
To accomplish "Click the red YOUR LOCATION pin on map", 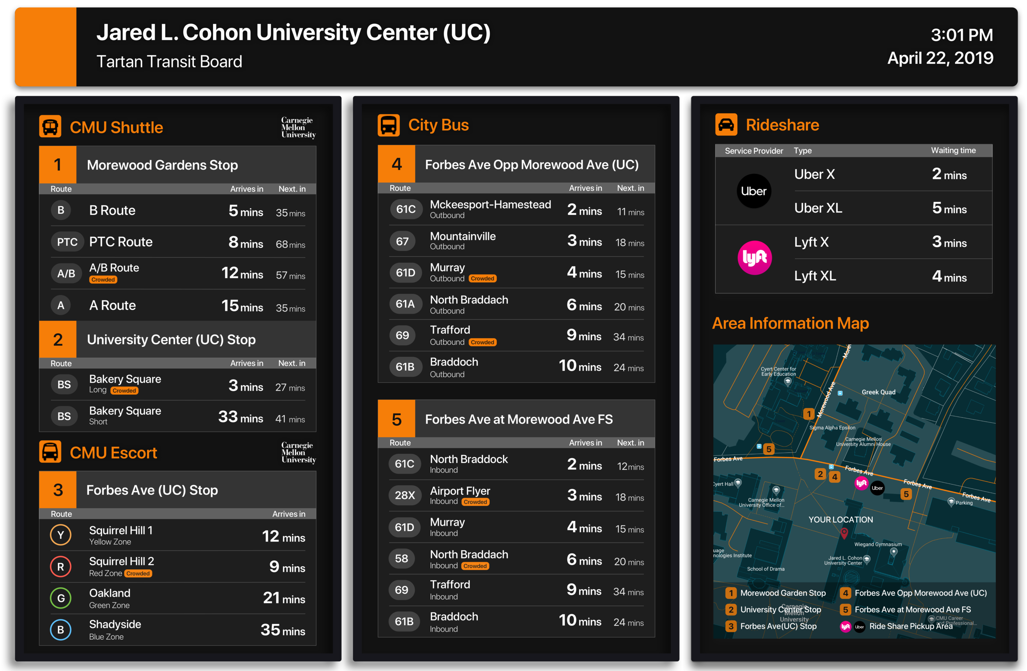I will (x=844, y=533).
